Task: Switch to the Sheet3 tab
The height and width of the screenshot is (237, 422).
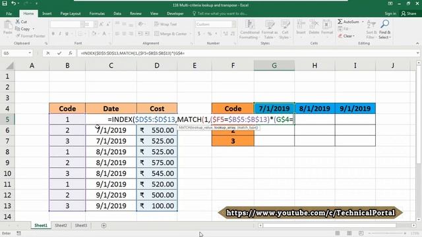Action: pyautogui.click(x=80, y=225)
